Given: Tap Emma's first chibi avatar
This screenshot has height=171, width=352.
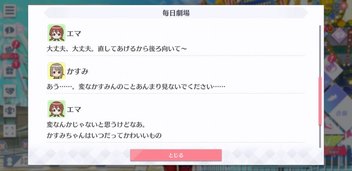Looking at the screenshot, I should point(57,33).
